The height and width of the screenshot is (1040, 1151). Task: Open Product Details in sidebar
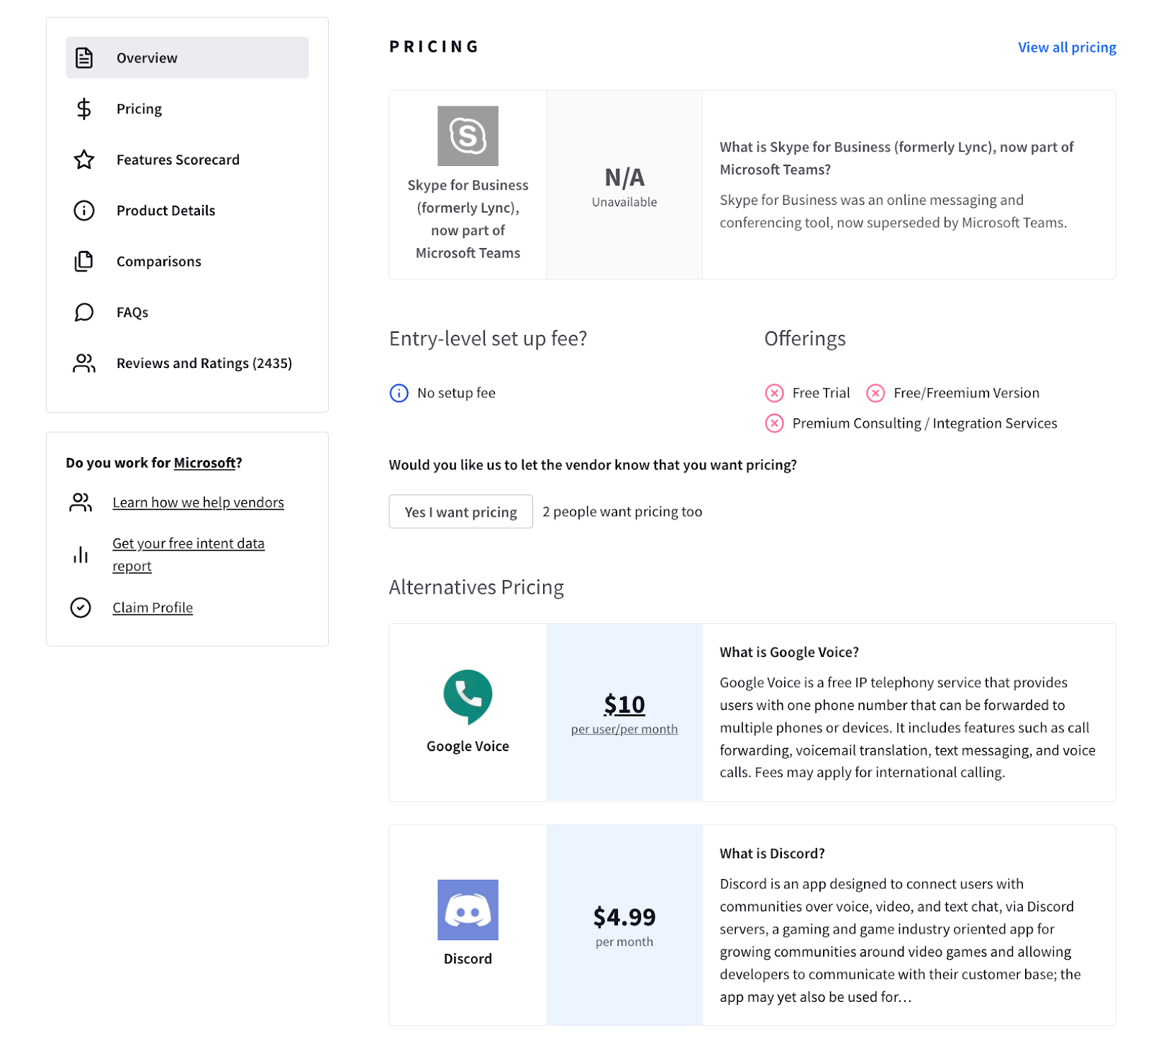187,211
